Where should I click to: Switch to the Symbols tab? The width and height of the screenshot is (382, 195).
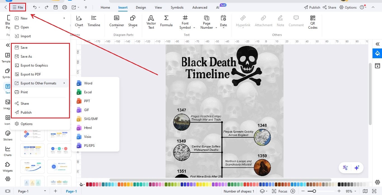[177, 8]
